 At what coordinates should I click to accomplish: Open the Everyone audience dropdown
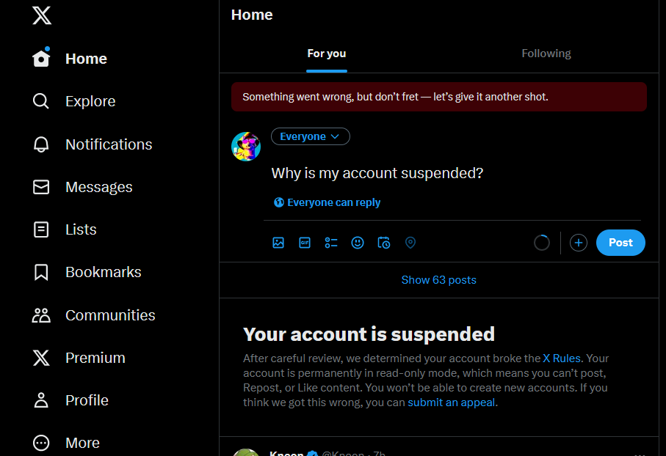311,136
